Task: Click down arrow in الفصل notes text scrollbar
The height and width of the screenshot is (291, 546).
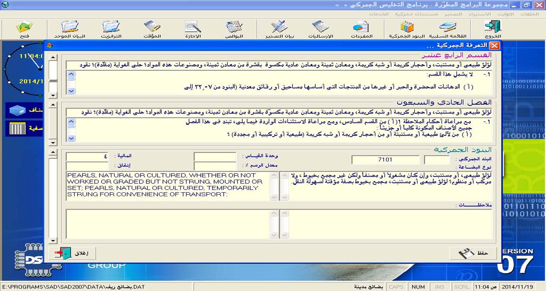Action: point(71,138)
